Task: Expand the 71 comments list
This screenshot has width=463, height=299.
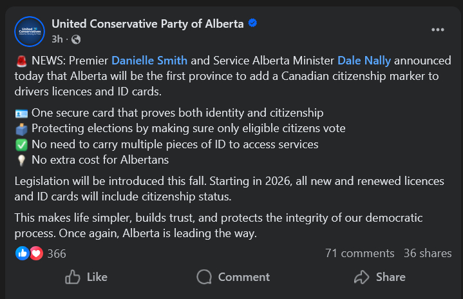Action: click(x=359, y=253)
